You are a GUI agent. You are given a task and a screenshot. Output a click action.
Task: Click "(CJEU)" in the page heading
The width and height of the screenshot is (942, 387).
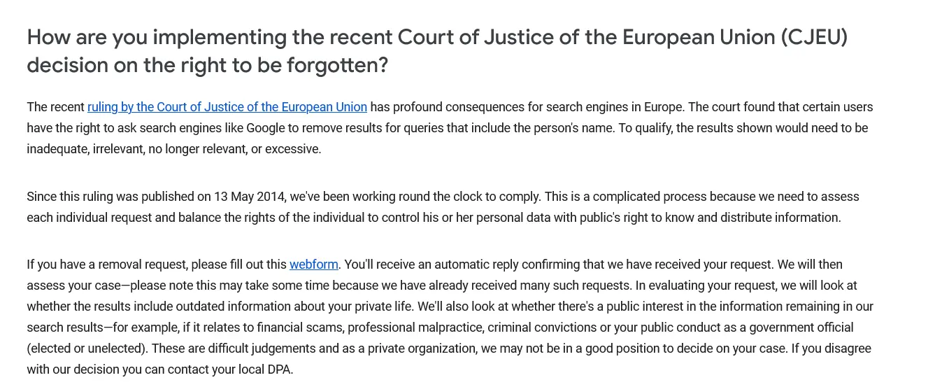tap(814, 37)
